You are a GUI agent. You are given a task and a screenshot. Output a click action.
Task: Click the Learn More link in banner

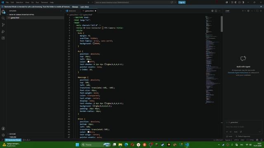pyautogui.click(x=85, y=7)
